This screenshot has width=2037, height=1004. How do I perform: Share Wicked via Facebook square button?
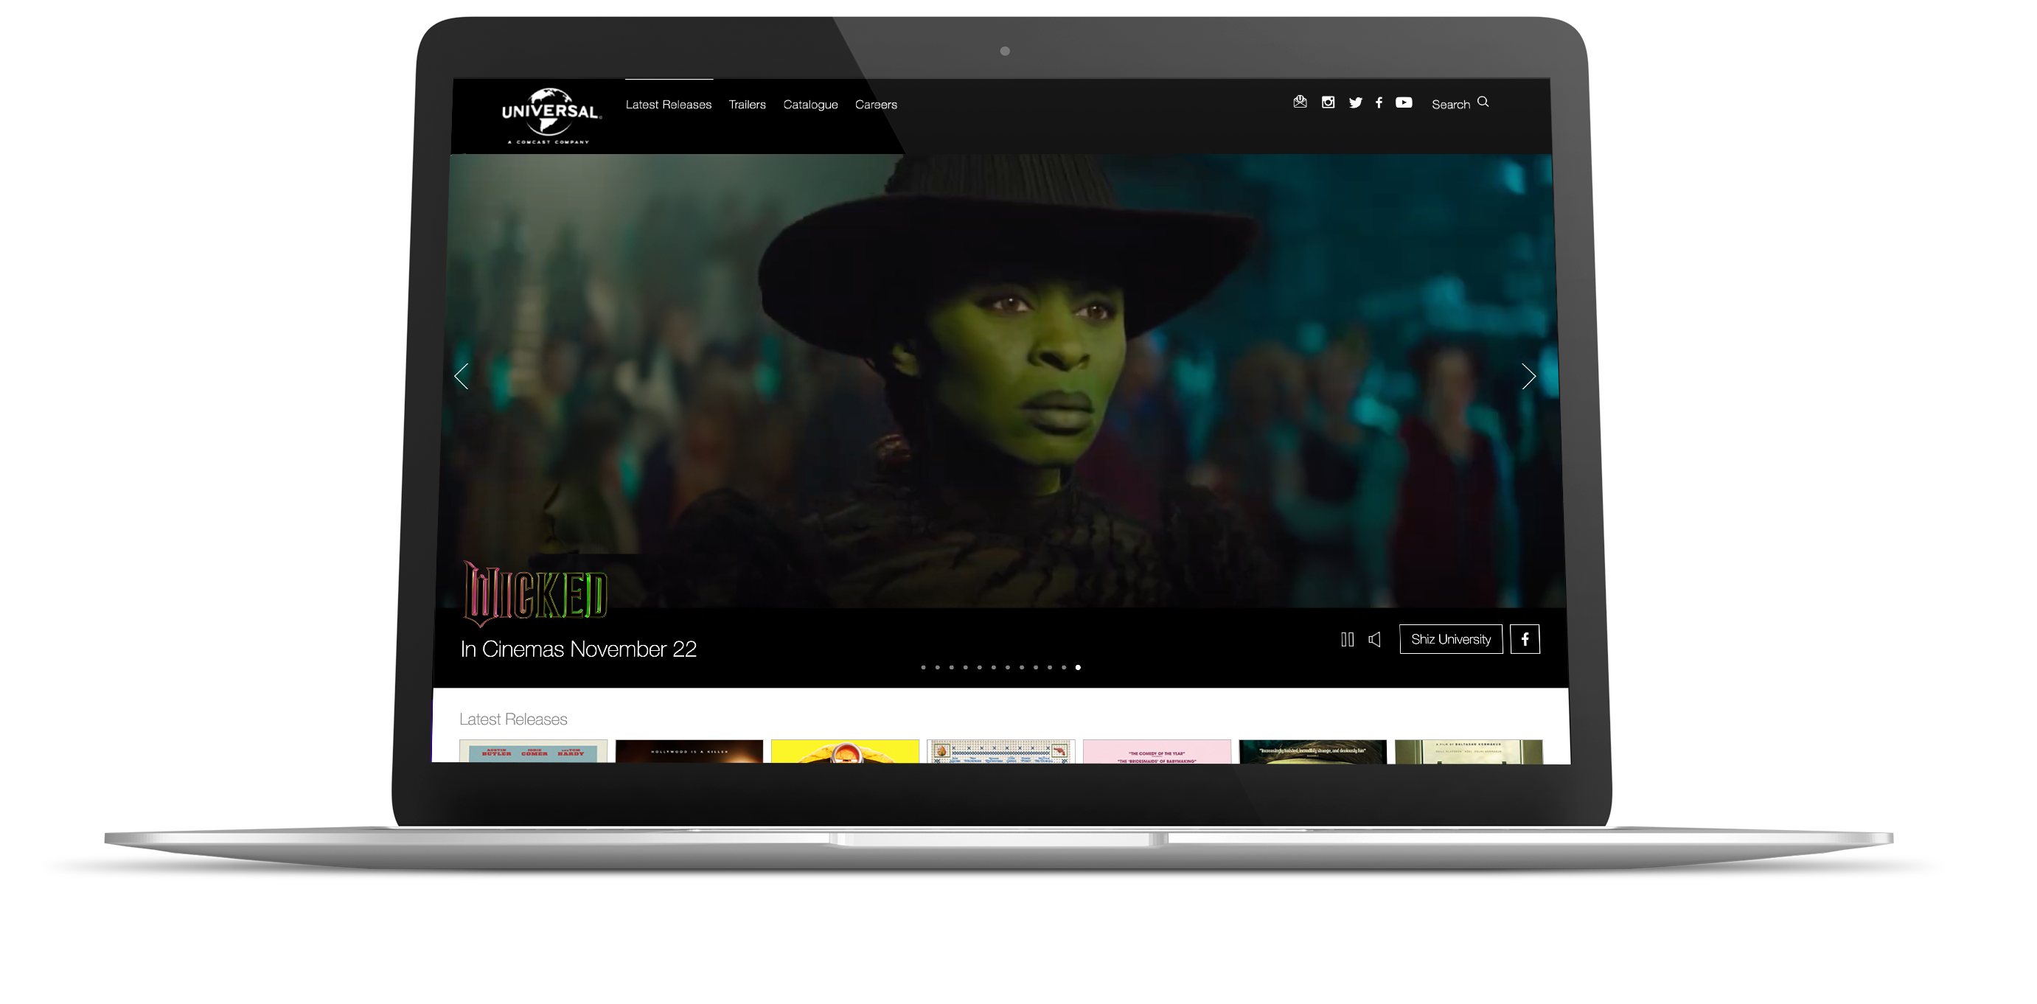click(x=1525, y=640)
